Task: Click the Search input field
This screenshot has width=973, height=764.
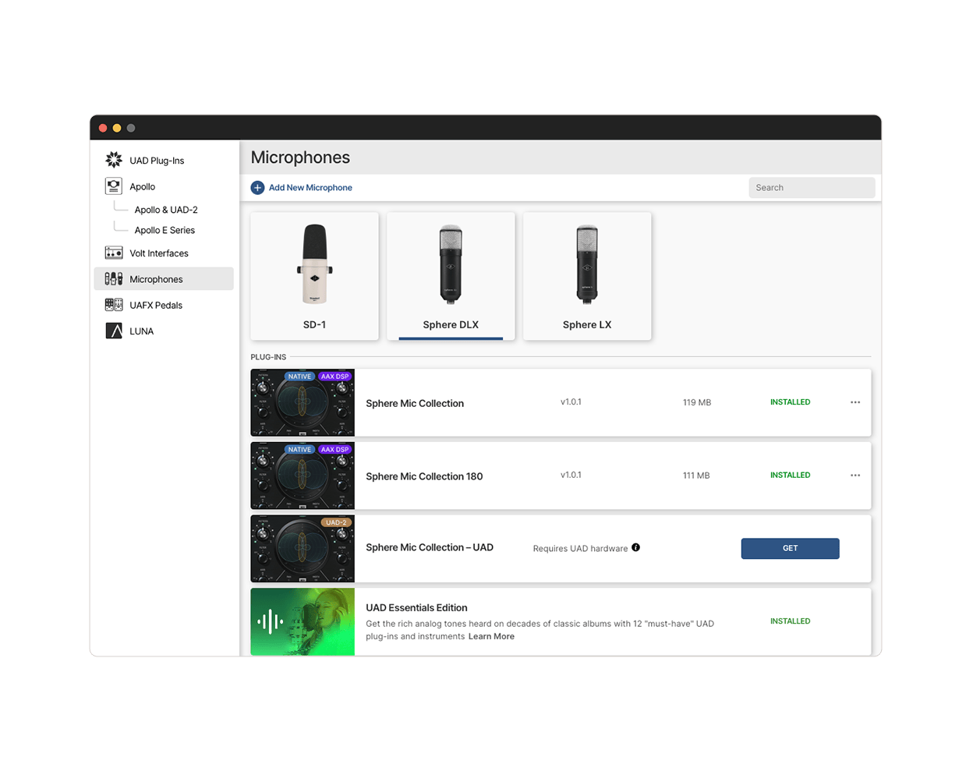Action: click(x=811, y=188)
